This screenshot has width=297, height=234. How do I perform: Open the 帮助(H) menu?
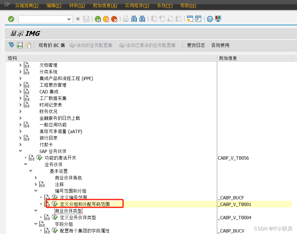[188, 6]
